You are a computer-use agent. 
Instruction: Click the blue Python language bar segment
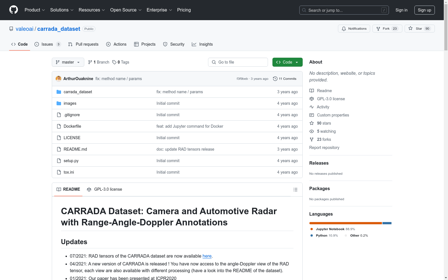pyautogui.click(x=387, y=223)
